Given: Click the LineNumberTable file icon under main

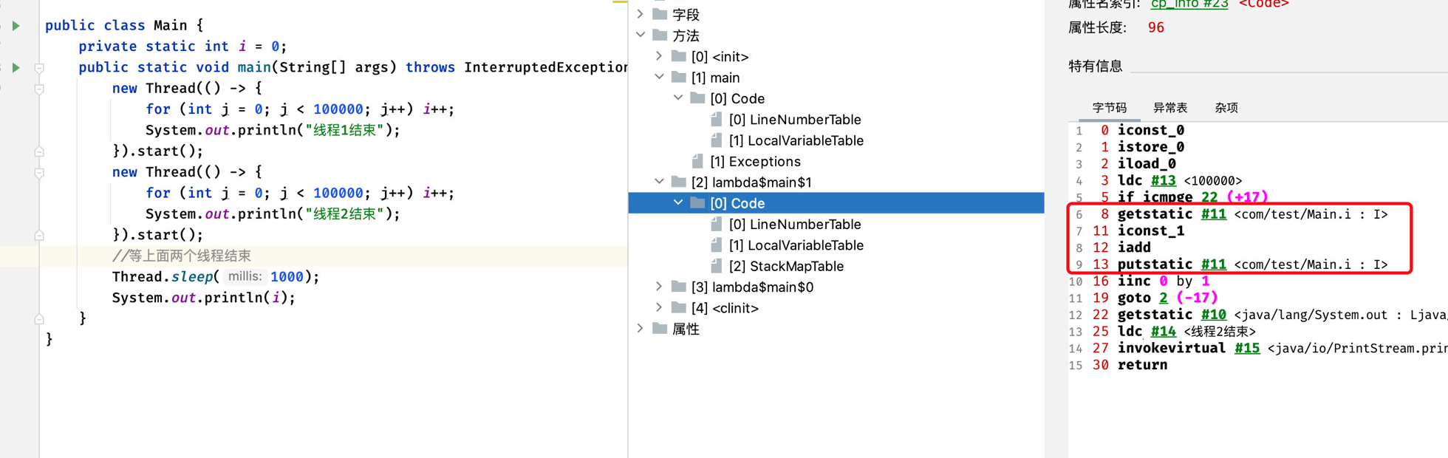Looking at the screenshot, I should point(716,120).
